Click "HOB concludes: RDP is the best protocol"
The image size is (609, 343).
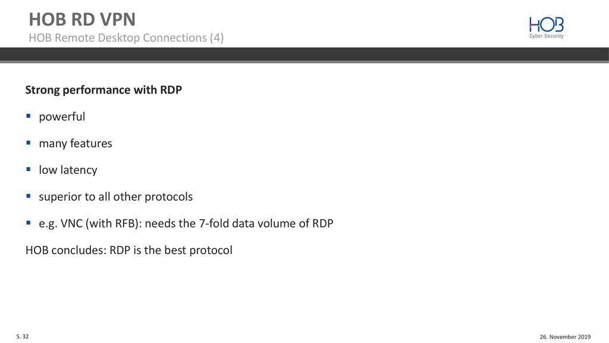pyautogui.click(x=129, y=250)
